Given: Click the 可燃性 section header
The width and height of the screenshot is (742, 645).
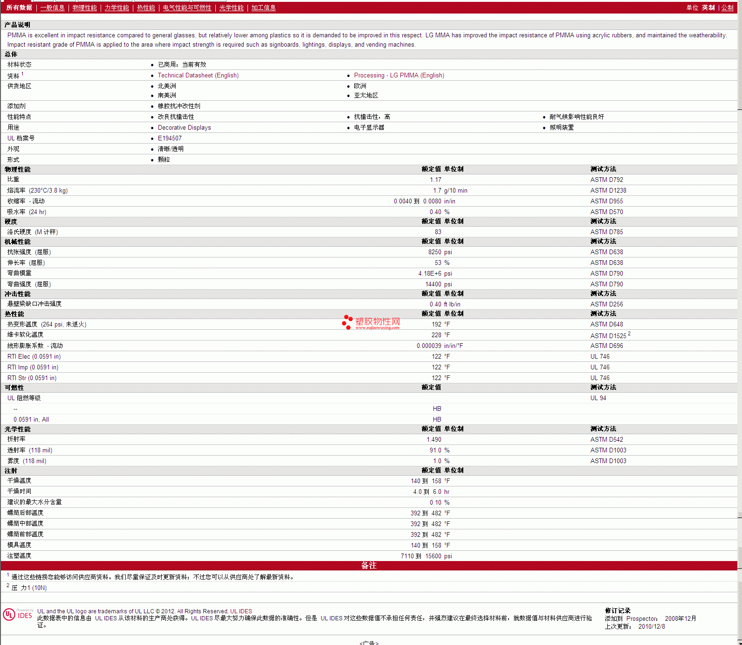Looking at the screenshot, I should [14, 388].
